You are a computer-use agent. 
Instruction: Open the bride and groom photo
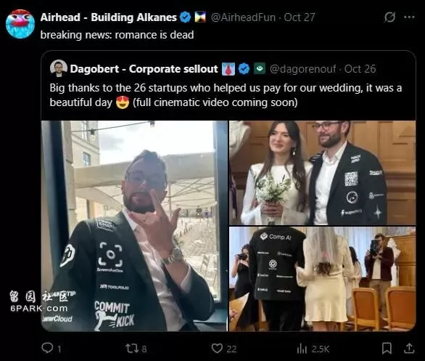point(322,173)
